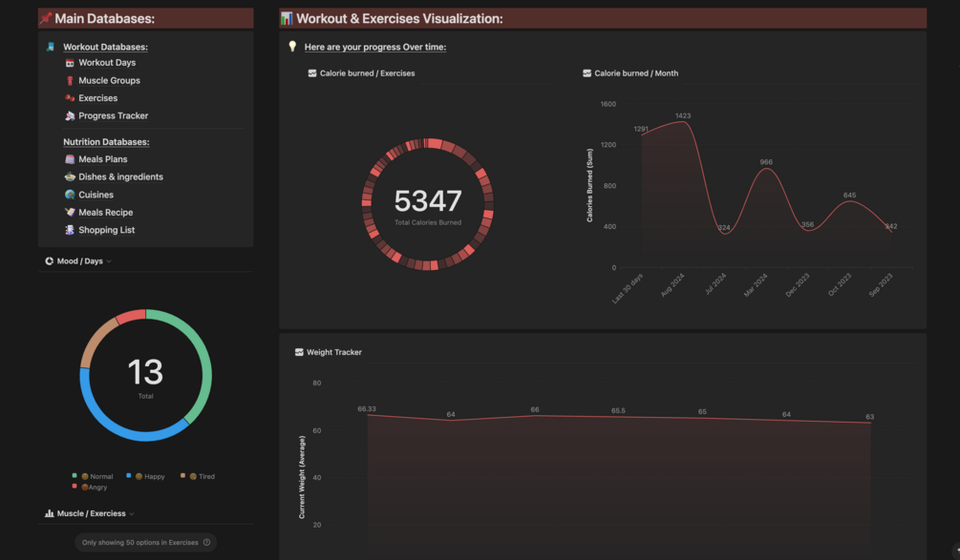960x560 pixels.
Task: Open the Workout Databases heading link
Action: (105, 47)
